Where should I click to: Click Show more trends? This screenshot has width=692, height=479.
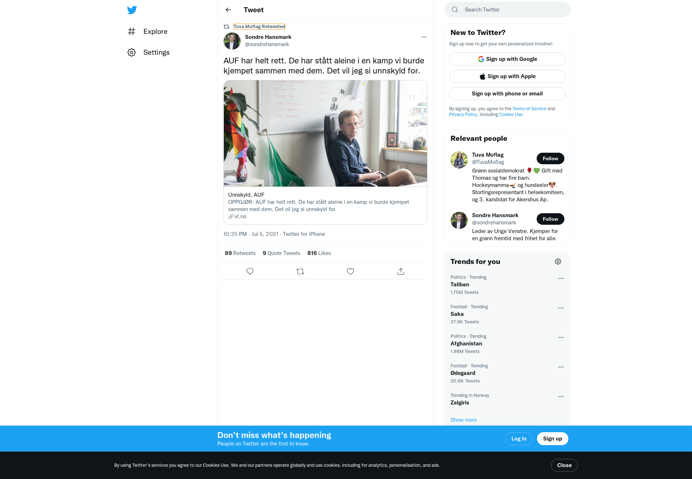[463, 420]
